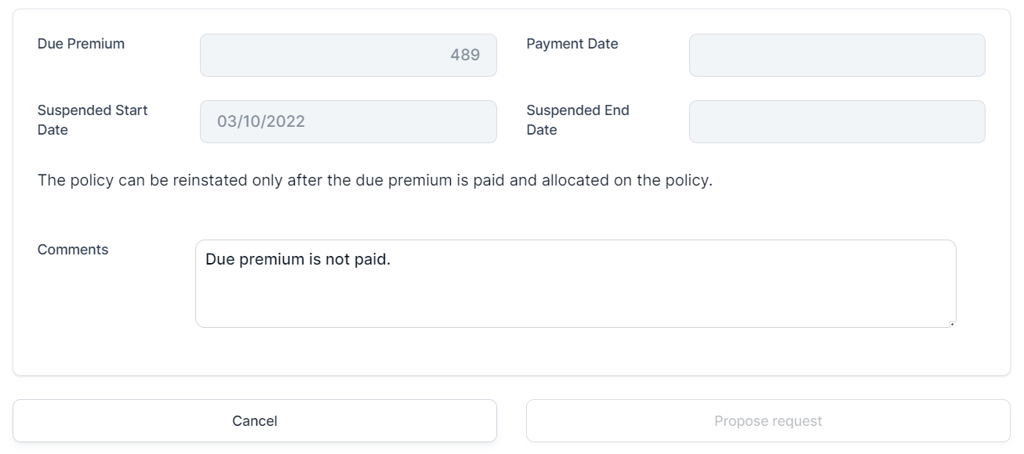Click the 489 premium value

click(x=465, y=56)
